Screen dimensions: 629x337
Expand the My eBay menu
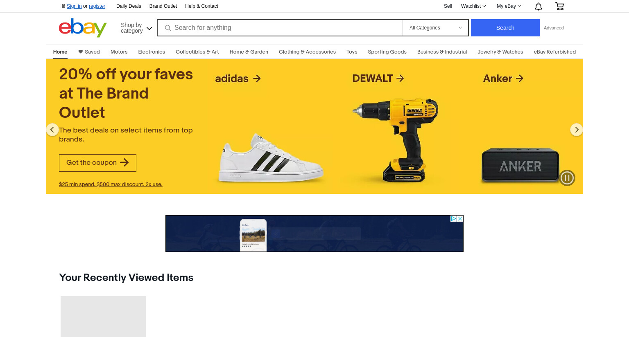pyautogui.click(x=509, y=6)
